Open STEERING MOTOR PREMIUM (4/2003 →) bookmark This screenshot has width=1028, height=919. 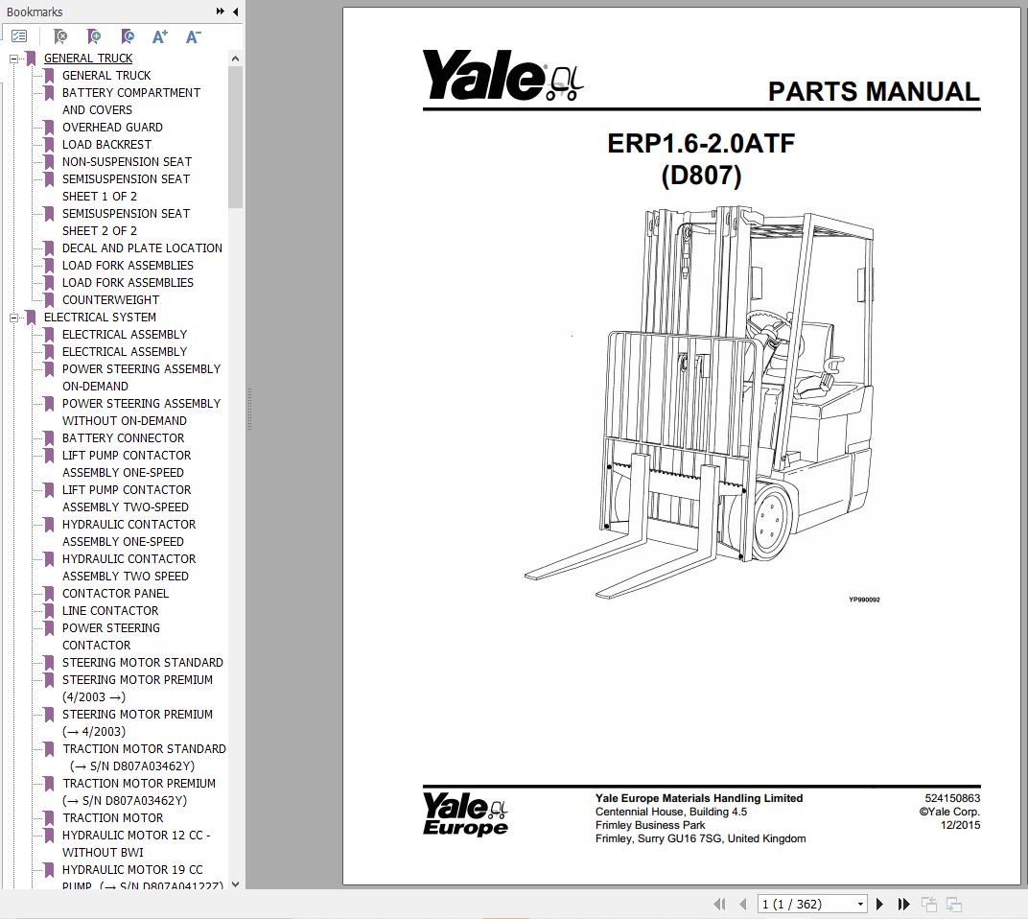(137, 688)
